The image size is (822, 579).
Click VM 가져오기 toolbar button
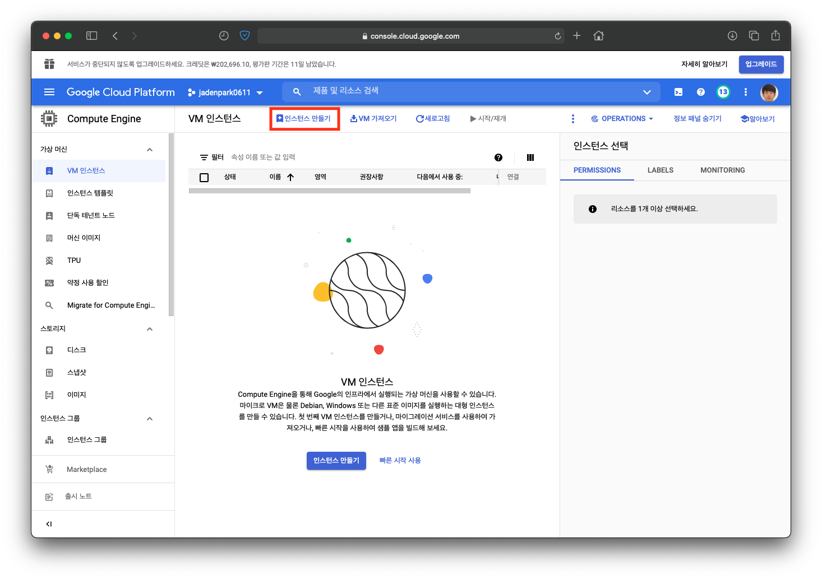click(x=373, y=119)
